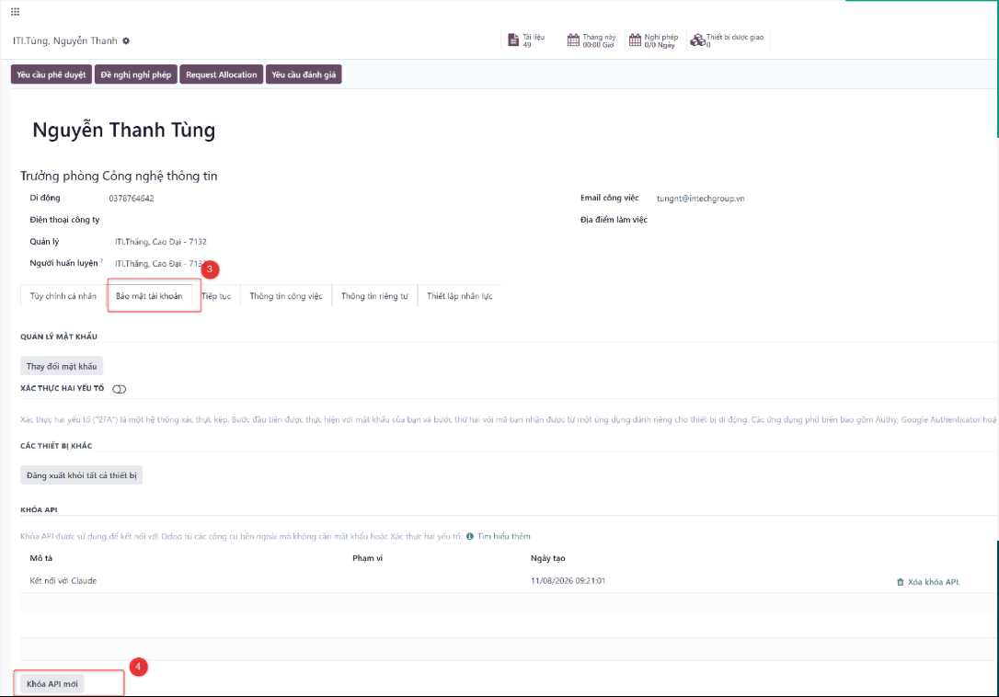This screenshot has width=999, height=697.
Task: Switch to Thiết lập nhân lực tab
Action: [x=459, y=296]
